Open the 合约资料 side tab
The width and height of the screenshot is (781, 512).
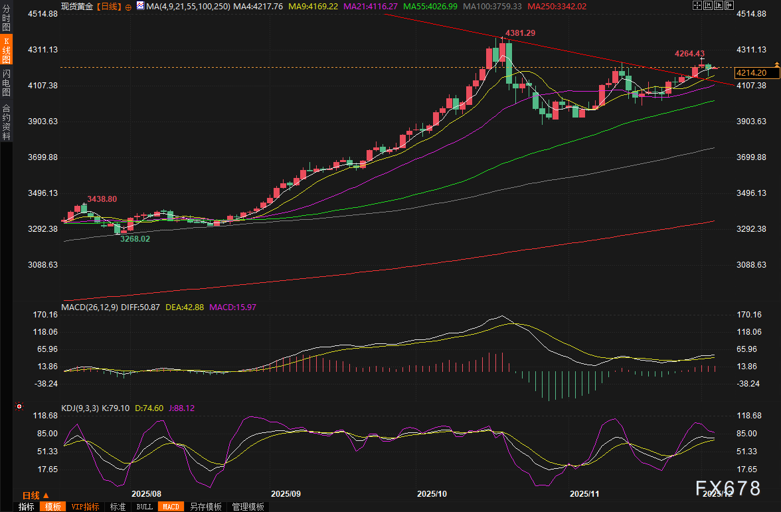tap(6, 122)
